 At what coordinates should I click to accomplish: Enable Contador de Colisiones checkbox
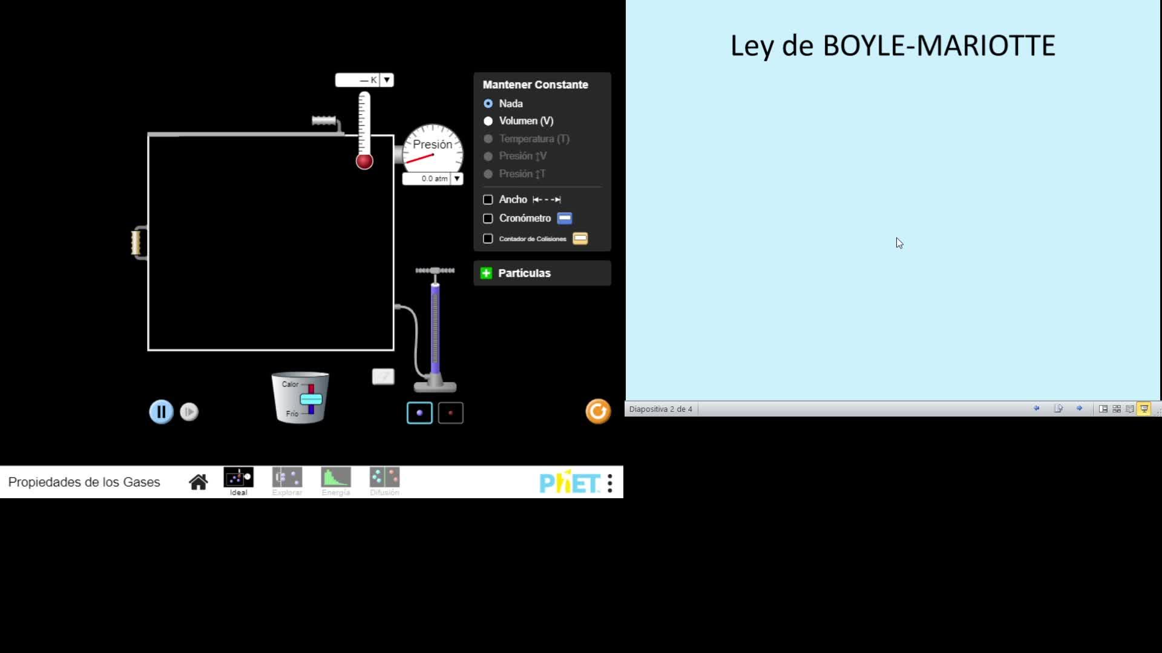coord(488,239)
